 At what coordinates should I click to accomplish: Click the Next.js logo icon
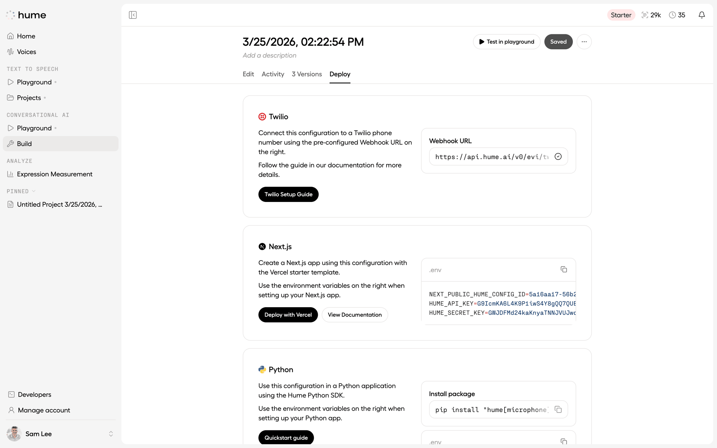(262, 246)
